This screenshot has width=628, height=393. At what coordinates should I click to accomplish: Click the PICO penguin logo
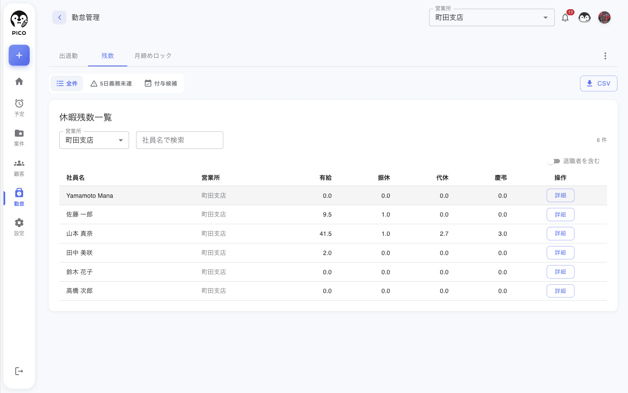19,23
